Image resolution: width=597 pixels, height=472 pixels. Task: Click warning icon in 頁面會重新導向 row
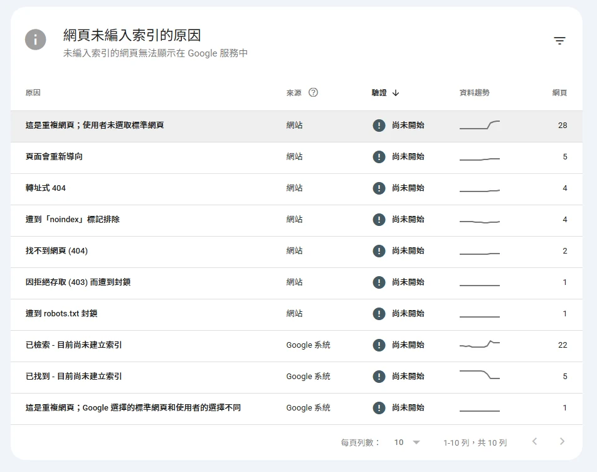click(379, 156)
